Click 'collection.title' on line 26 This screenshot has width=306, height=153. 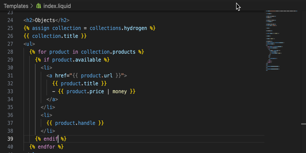pos(55,36)
